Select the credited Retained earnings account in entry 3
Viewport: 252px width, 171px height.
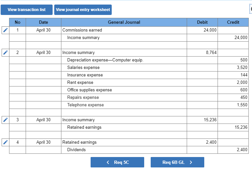tap(124, 127)
